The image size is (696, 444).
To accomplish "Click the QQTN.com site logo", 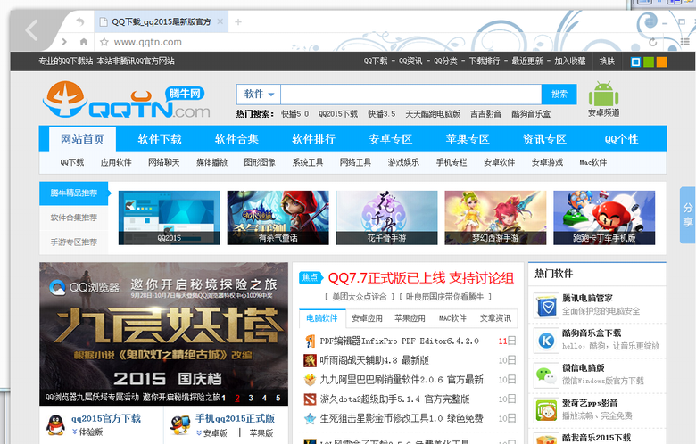I will pos(127,100).
